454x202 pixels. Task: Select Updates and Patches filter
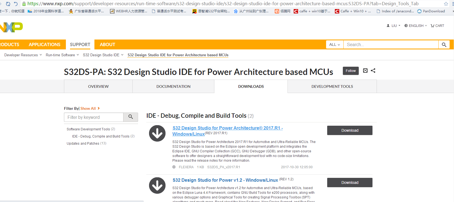[86, 143]
